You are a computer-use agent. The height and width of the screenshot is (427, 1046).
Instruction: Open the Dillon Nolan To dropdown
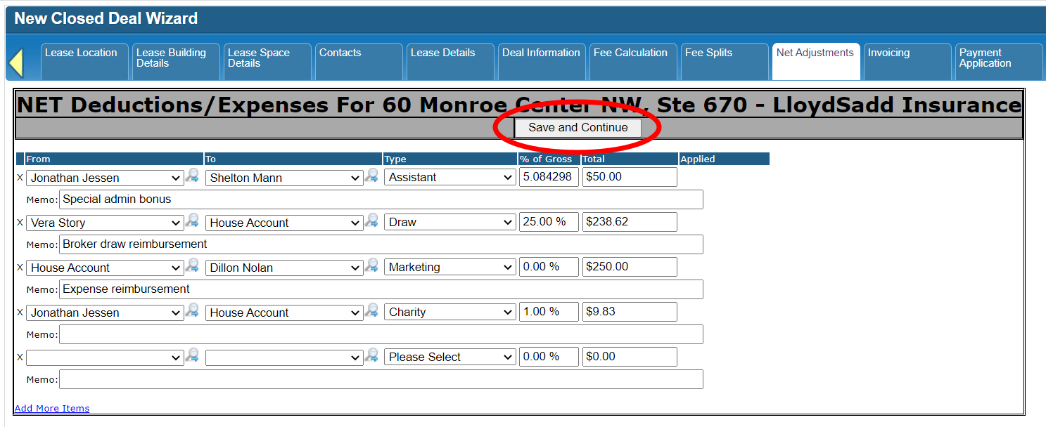pos(284,268)
